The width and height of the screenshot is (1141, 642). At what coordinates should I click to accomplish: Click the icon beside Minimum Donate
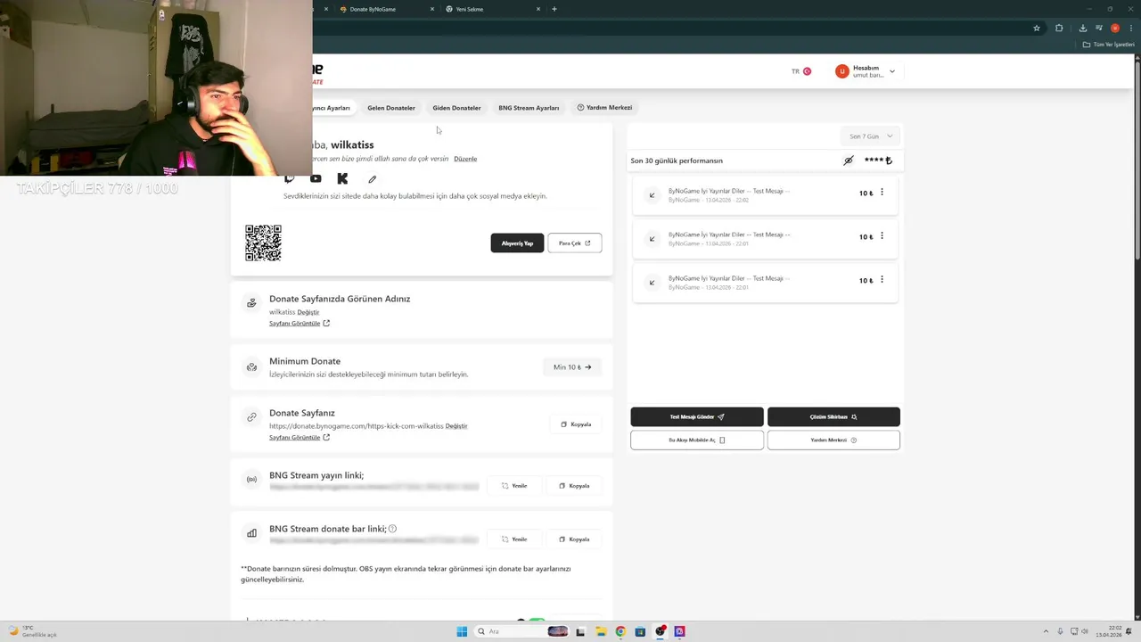pos(251,366)
